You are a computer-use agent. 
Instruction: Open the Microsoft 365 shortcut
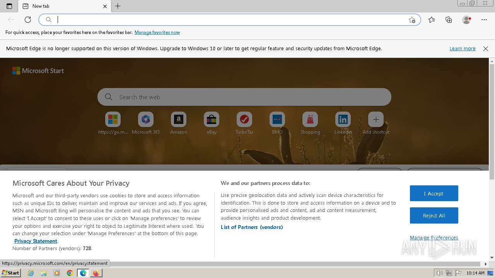tap(146, 123)
